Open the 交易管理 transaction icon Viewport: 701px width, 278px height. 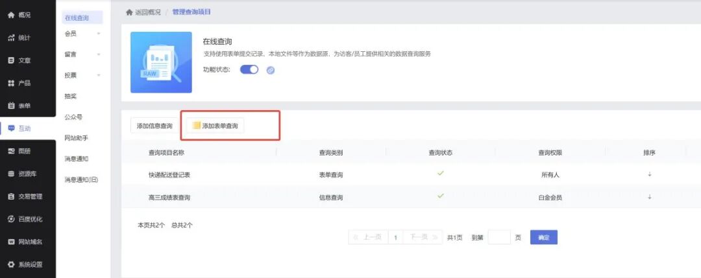[11, 196]
